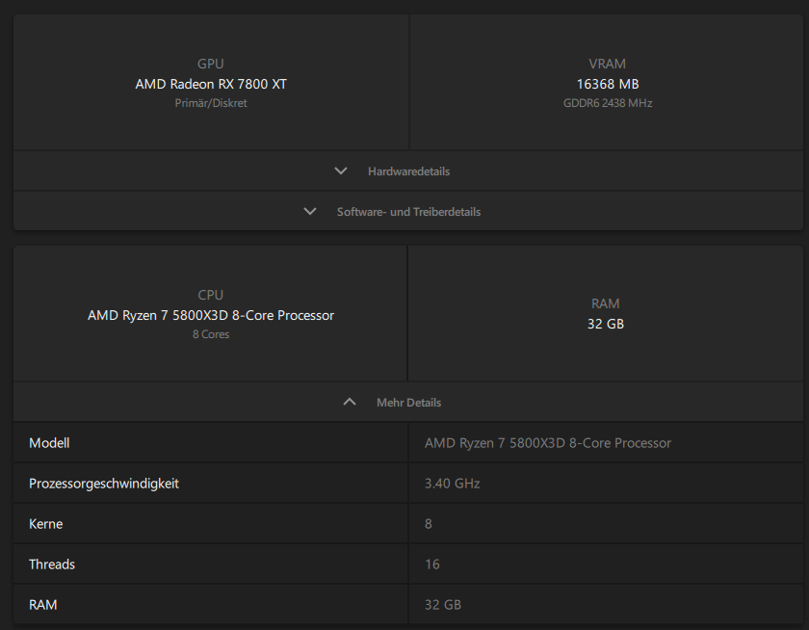Click the GPU heading label
The image size is (809, 630).
click(x=211, y=64)
